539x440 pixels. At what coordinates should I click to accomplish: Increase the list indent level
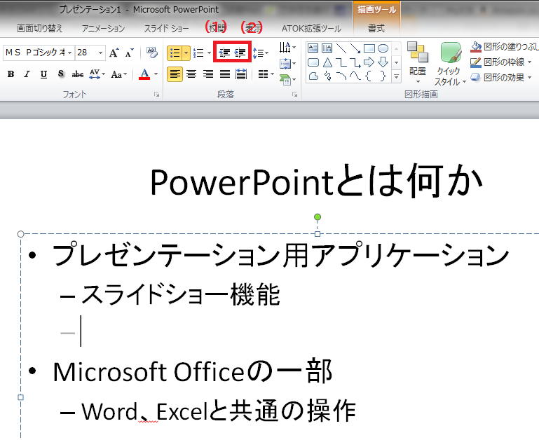pyautogui.click(x=240, y=53)
